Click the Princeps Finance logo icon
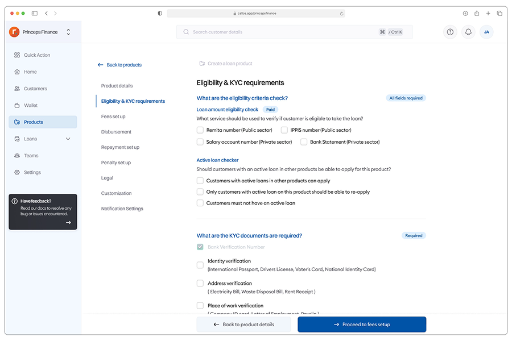 tap(14, 32)
